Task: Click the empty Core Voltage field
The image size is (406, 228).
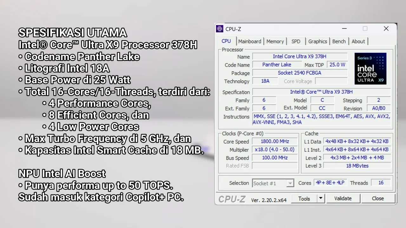Action: tap(331, 81)
